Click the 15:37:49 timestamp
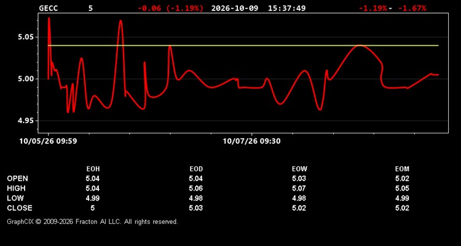Viewport: 461px width, 246px height. click(x=286, y=8)
